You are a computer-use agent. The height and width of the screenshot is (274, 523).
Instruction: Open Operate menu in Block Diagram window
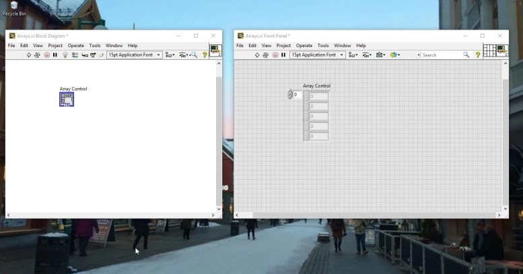(75, 45)
